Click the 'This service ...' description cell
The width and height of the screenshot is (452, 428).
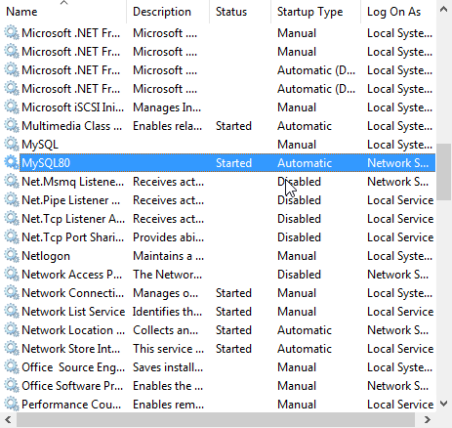coord(168,349)
